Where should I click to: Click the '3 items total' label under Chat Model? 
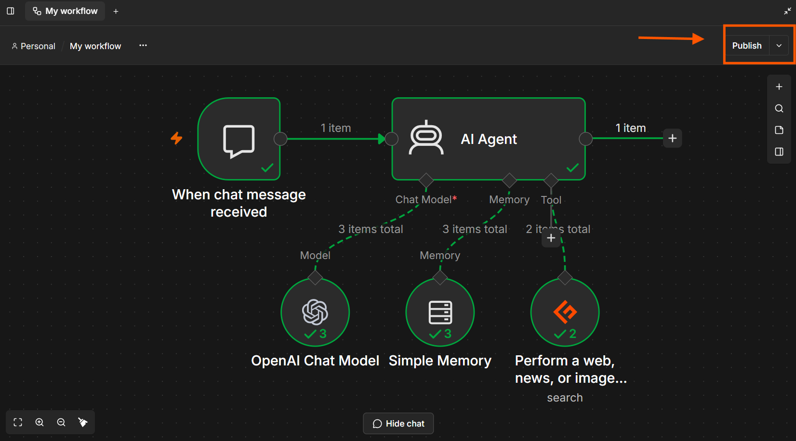(371, 229)
